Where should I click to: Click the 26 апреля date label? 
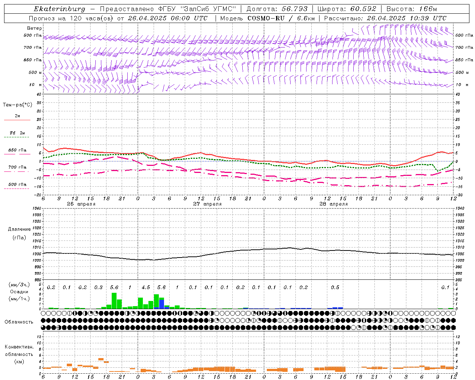81,204
